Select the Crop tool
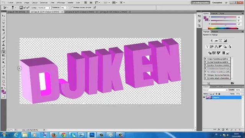This screenshot has width=245, height=138. click(x=3, y=30)
